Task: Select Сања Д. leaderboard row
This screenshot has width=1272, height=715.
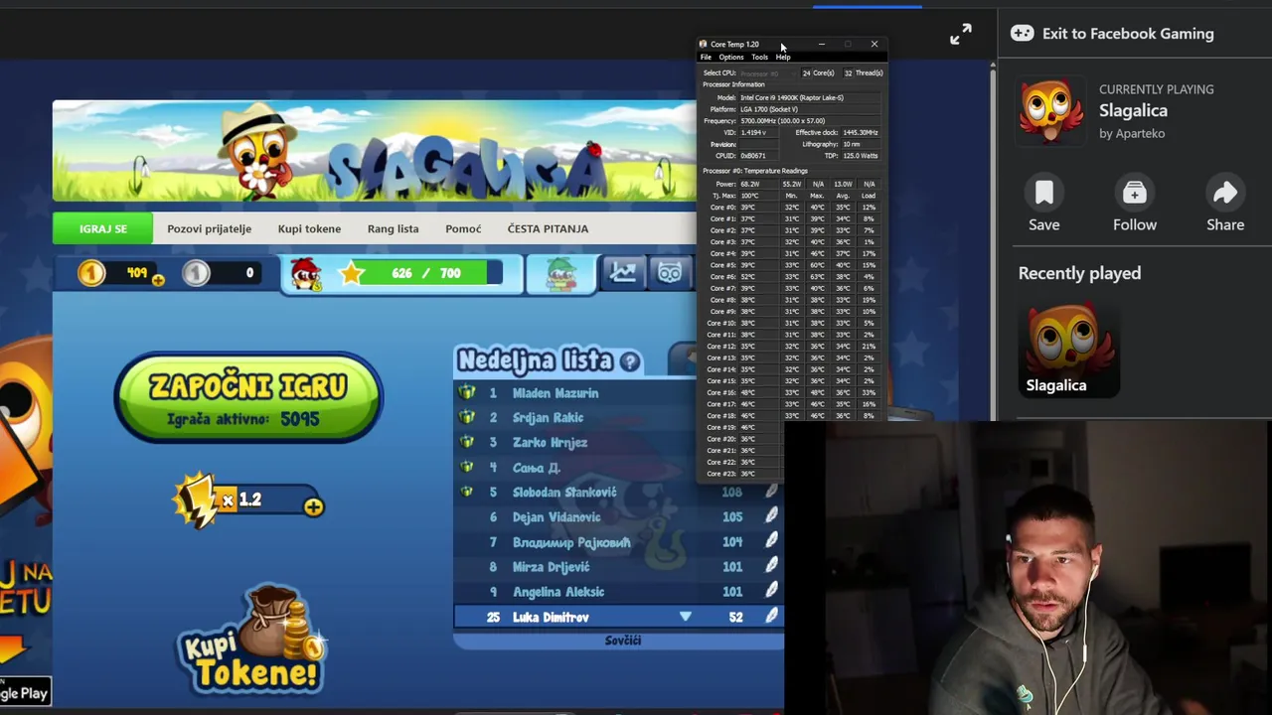Action: click(x=576, y=468)
